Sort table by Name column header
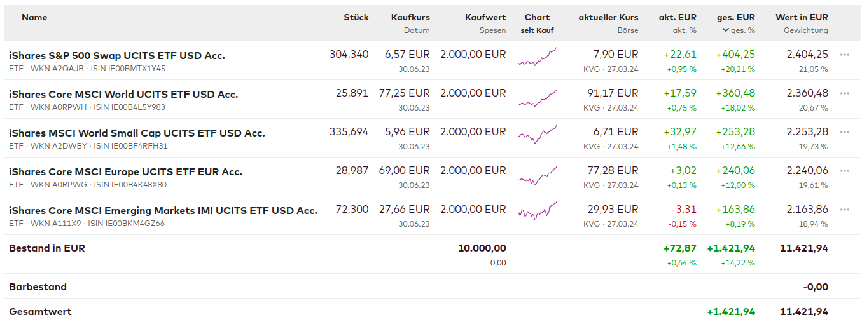The image size is (862, 336). (34, 18)
